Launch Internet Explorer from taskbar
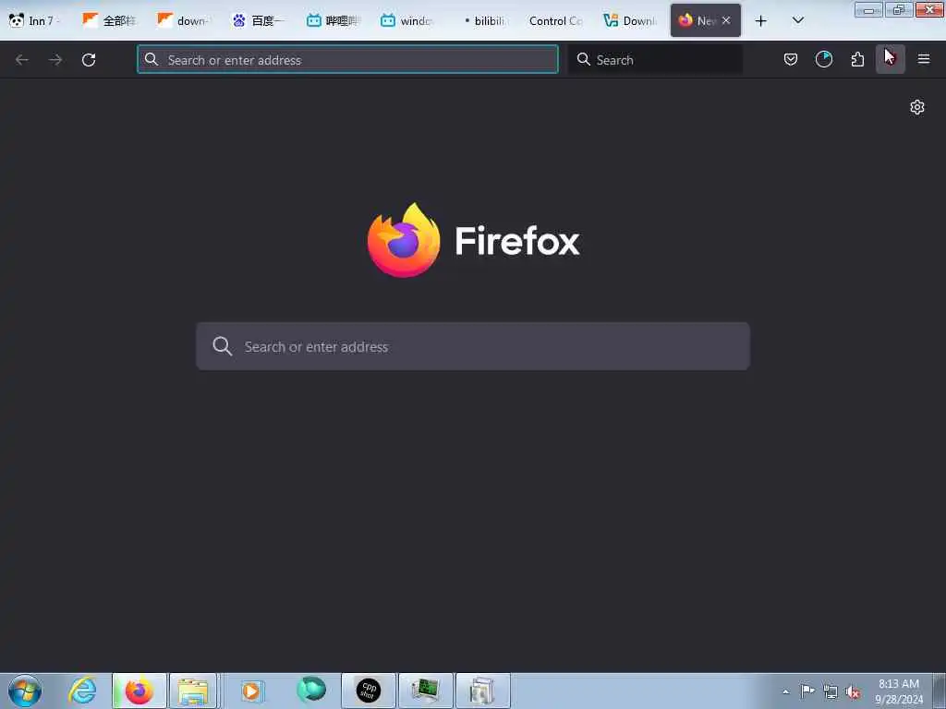The image size is (946, 709). pos(82,691)
